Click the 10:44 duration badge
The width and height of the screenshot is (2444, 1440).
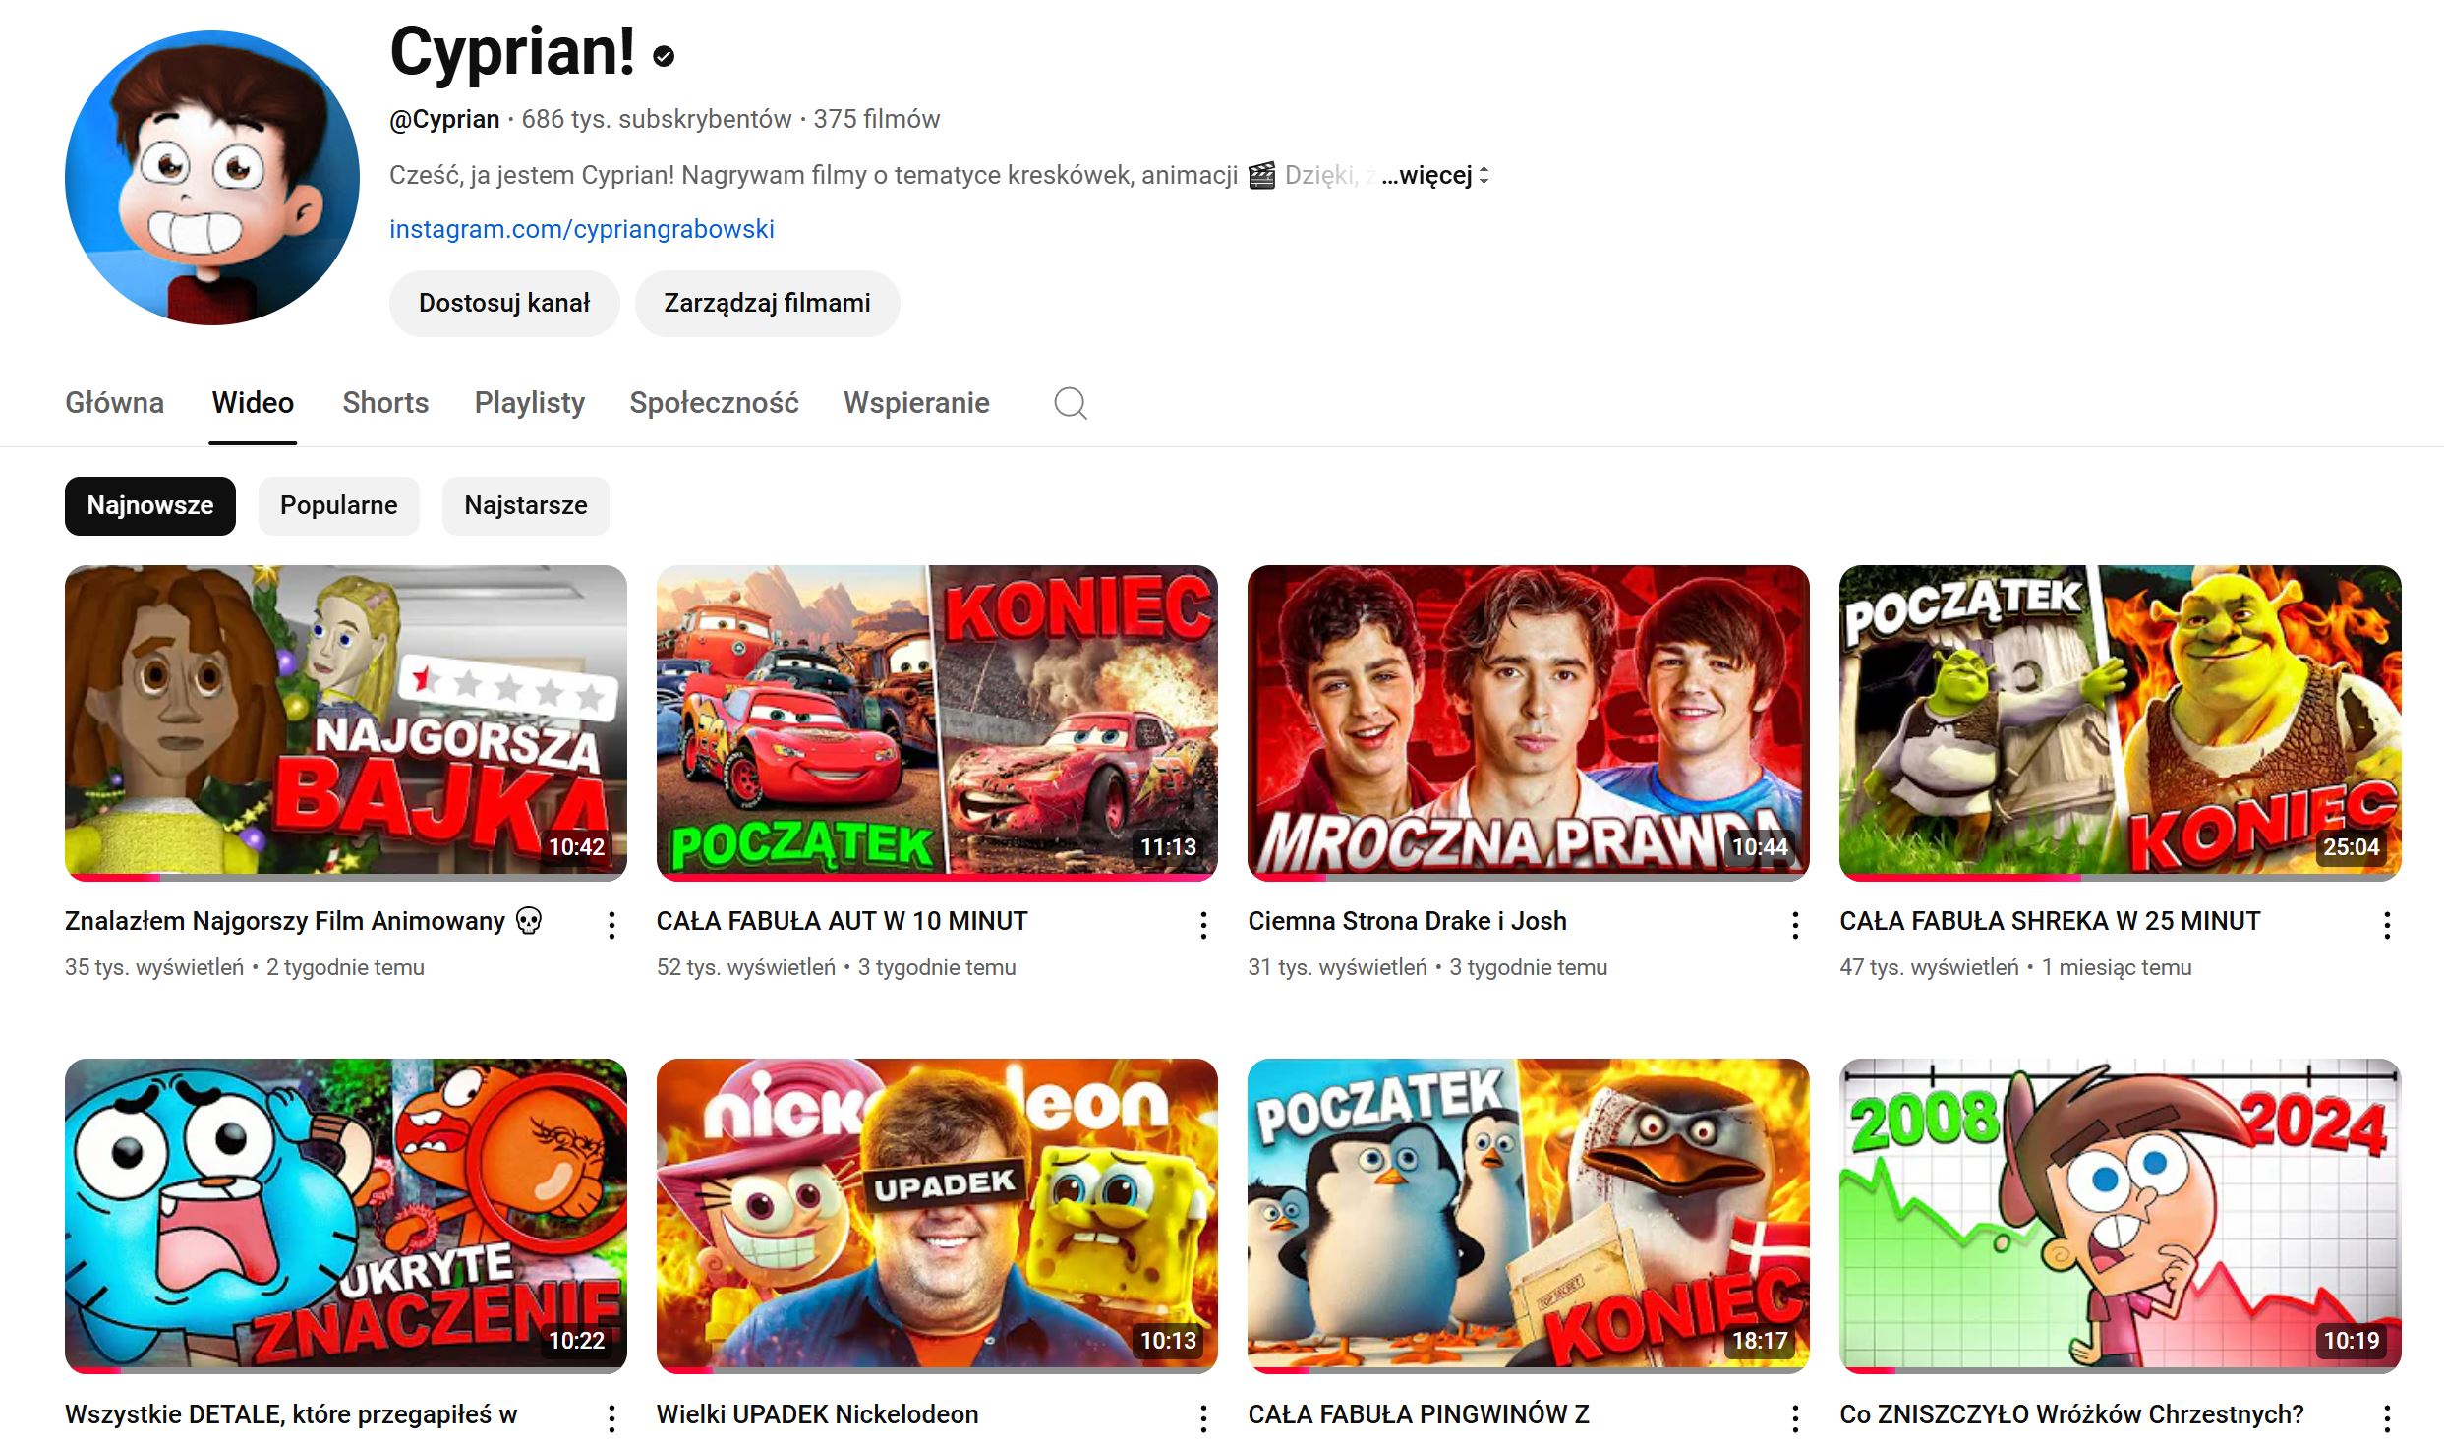click(x=1760, y=847)
